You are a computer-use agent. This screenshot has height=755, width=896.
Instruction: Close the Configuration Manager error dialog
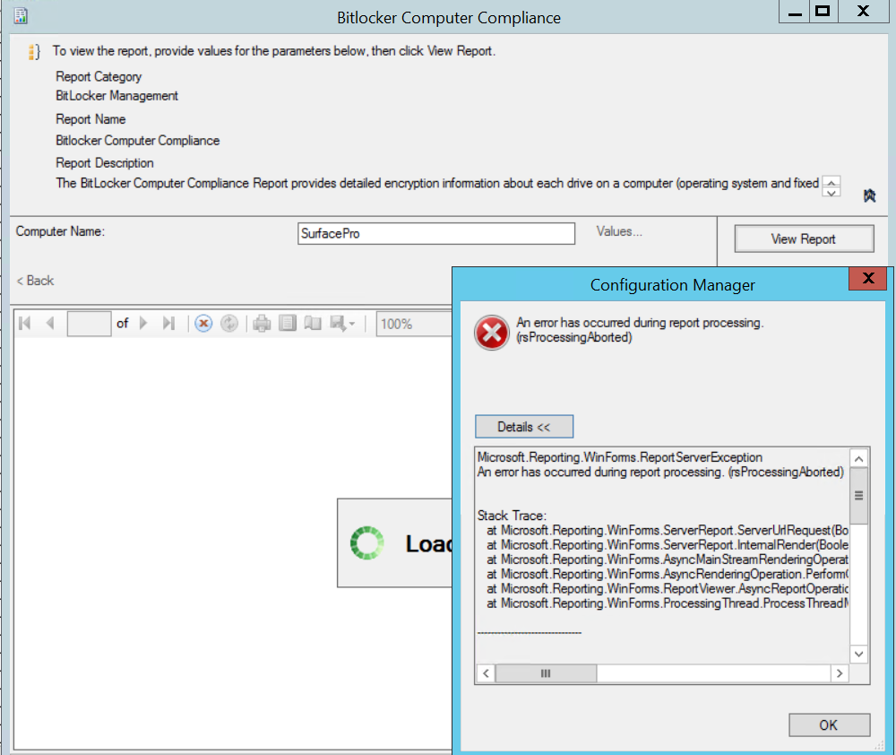[868, 279]
